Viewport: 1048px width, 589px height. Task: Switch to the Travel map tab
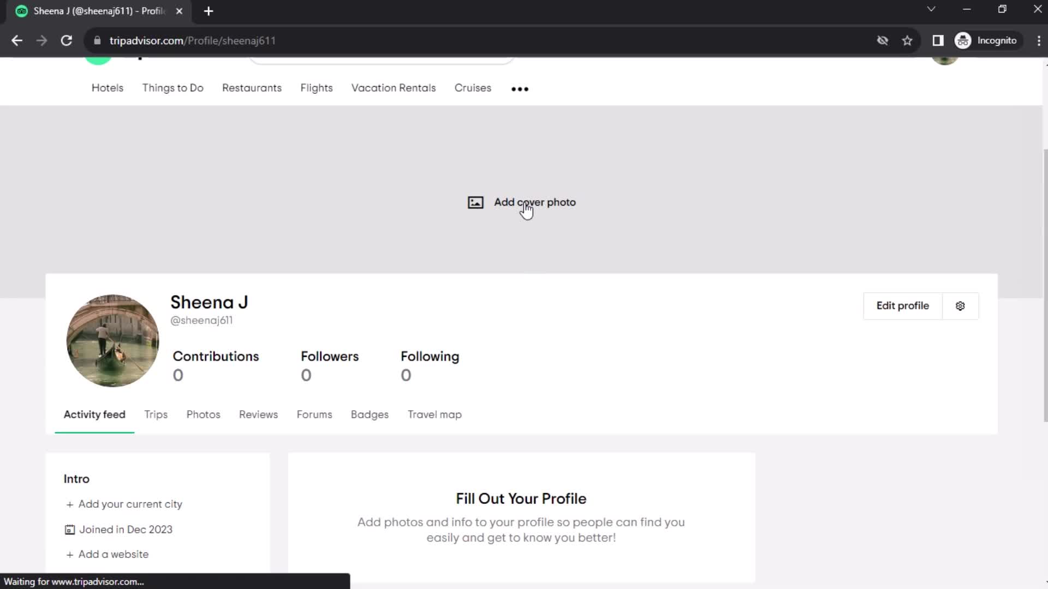pos(434,414)
